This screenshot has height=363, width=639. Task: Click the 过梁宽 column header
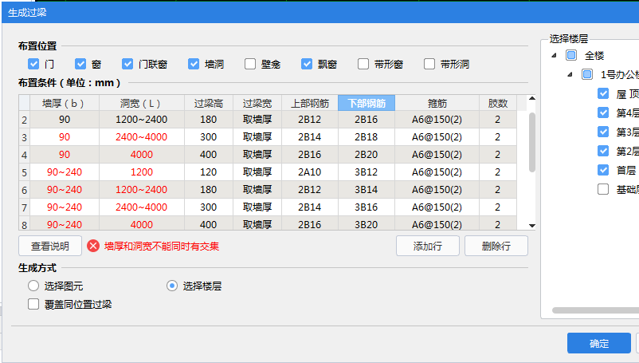(257, 103)
